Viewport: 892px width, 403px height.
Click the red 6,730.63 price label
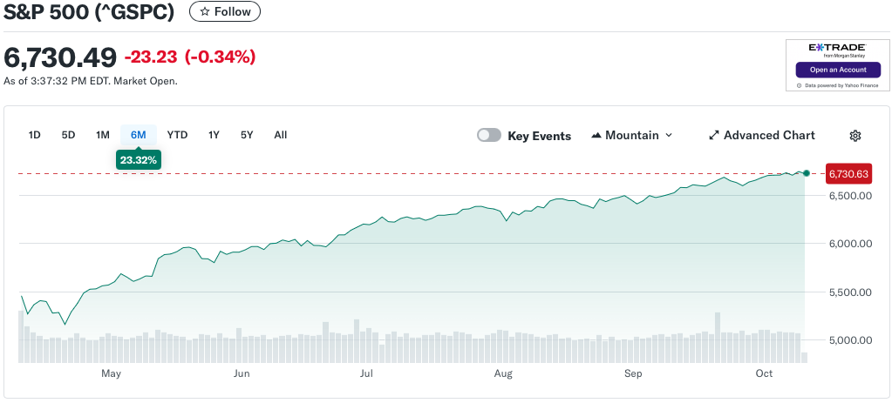849,174
